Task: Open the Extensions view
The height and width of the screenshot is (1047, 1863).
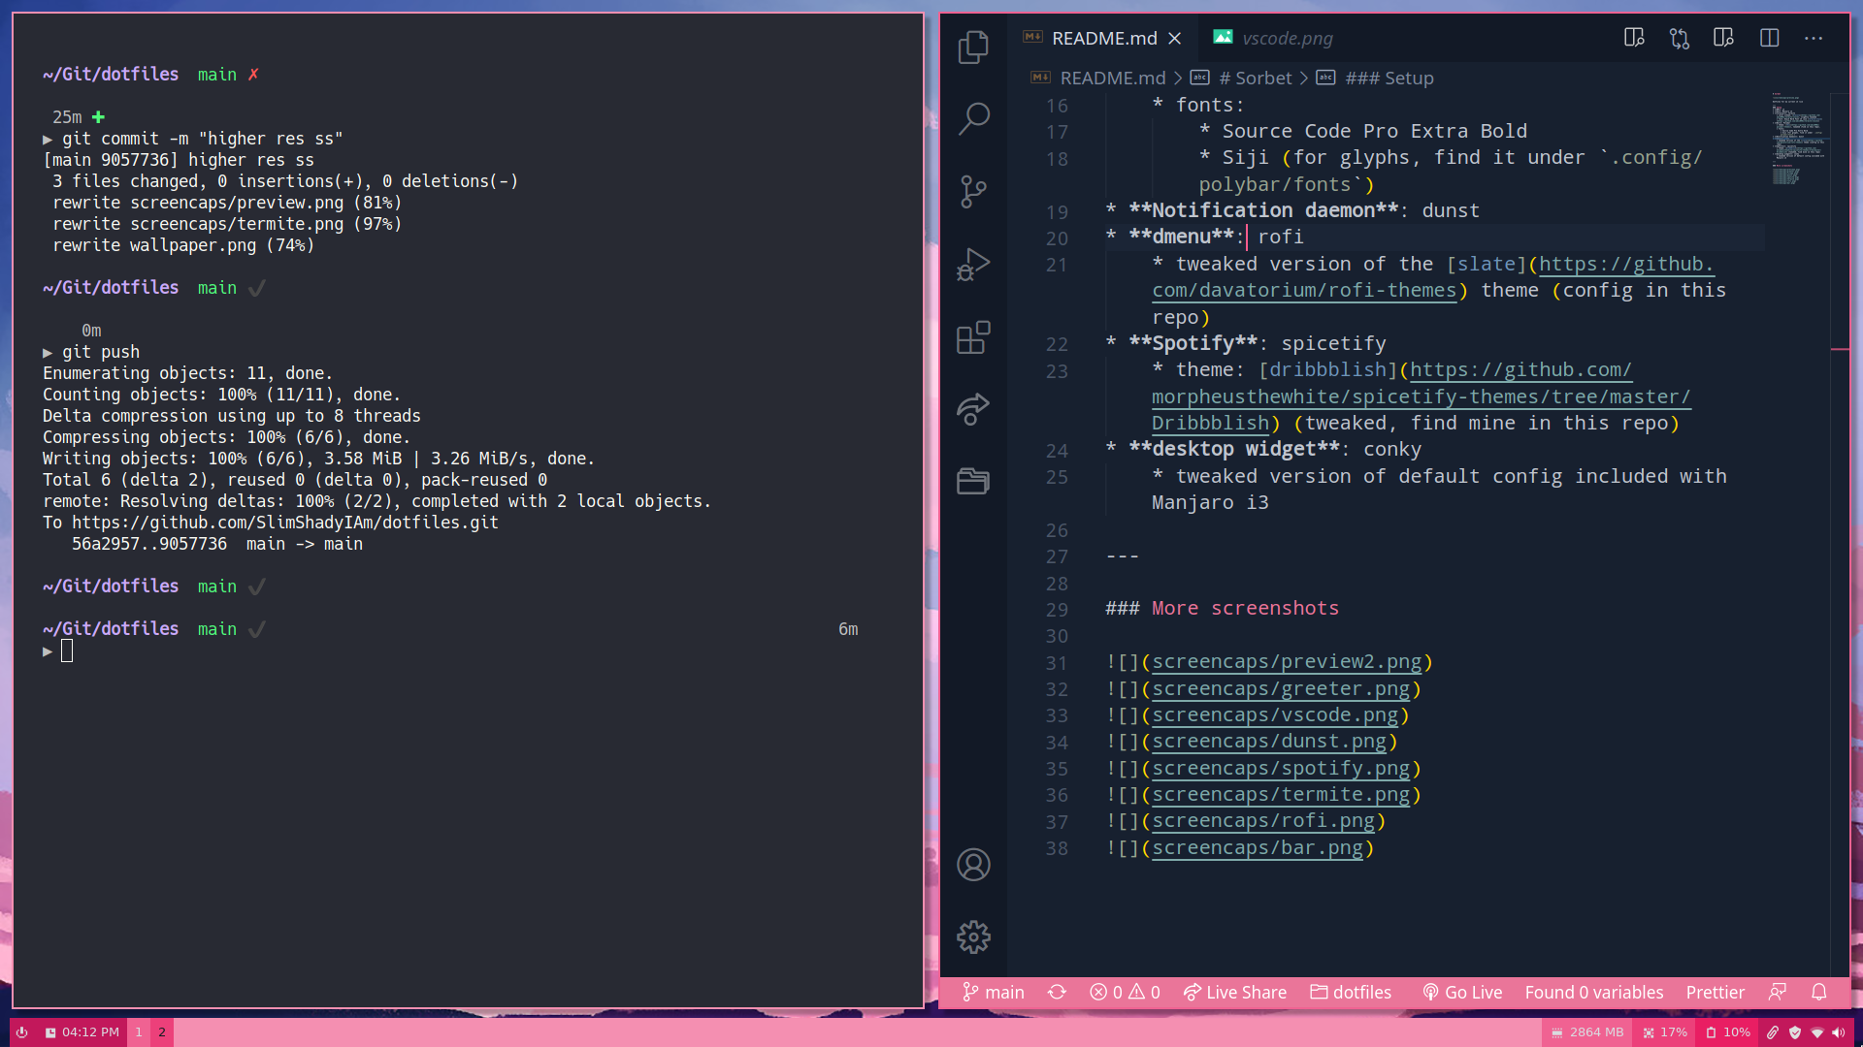Action: [973, 336]
